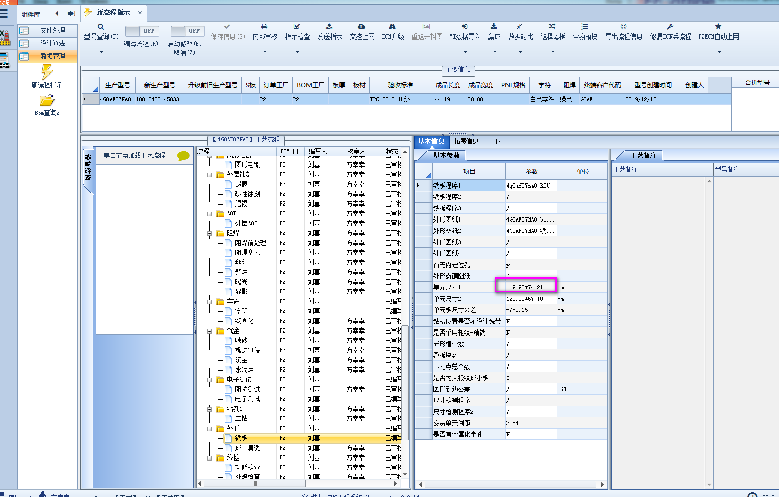Click the 数据对比 compare icon

click(520, 26)
